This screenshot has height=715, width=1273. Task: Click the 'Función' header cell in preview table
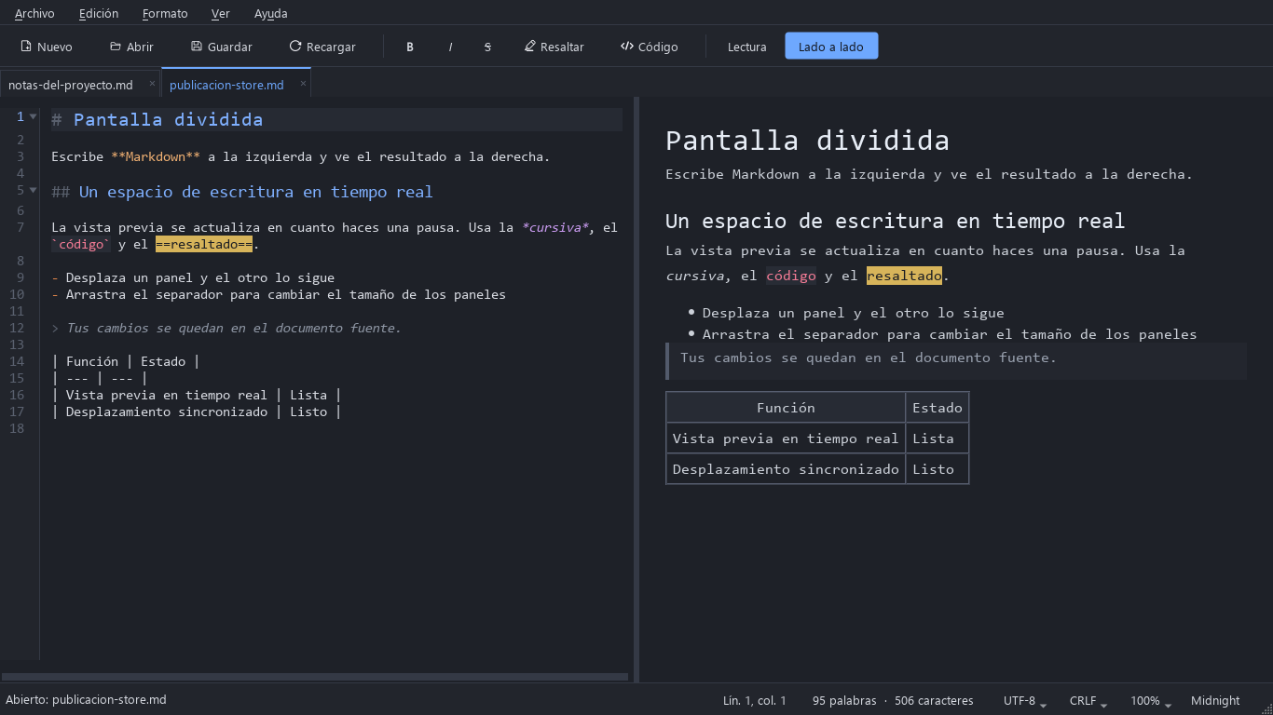[786, 408]
